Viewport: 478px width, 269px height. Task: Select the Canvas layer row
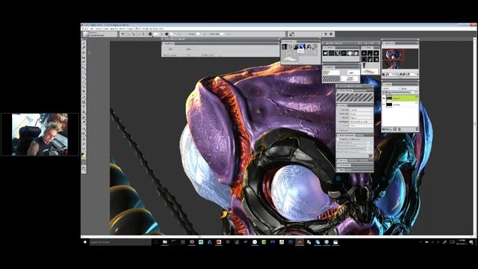click(400, 105)
